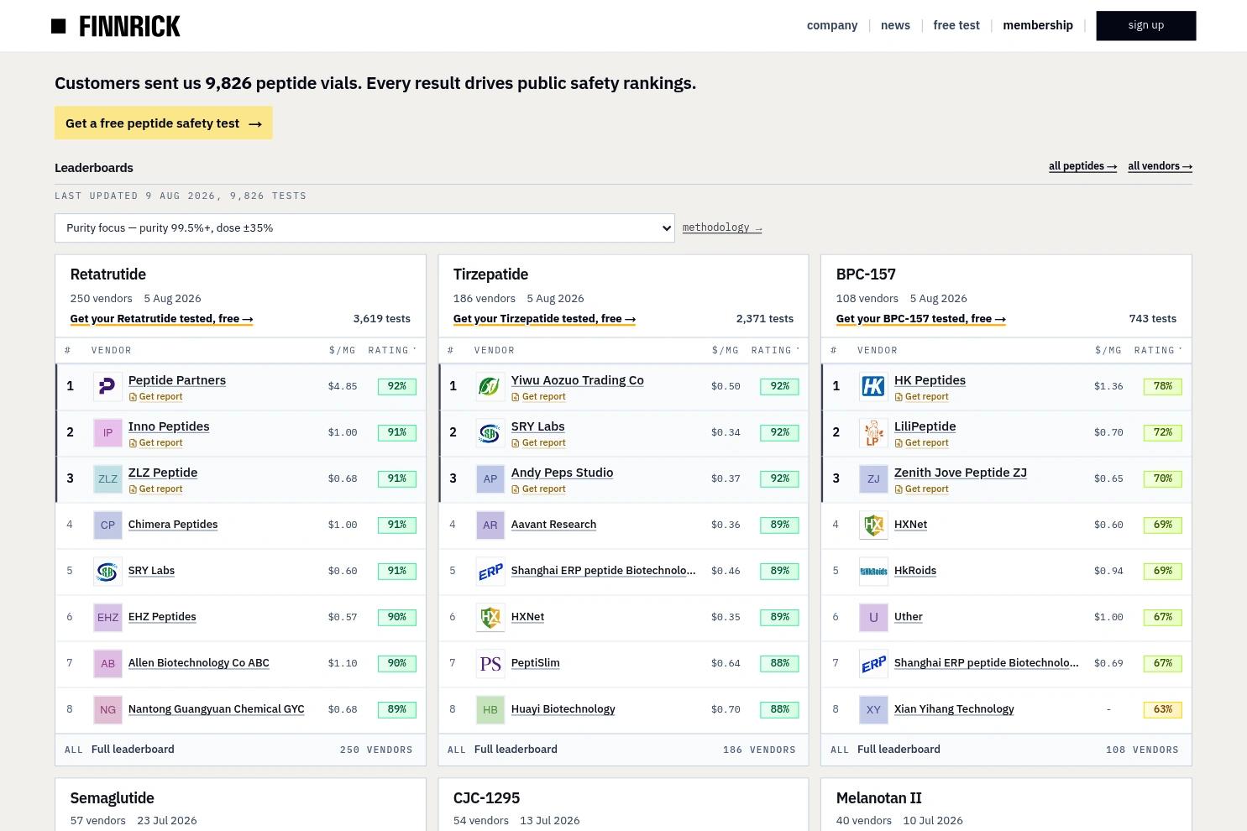This screenshot has height=831, width=1247.
Task: Sort BPC-157 table by Rating column
Action: (1158, 350)
